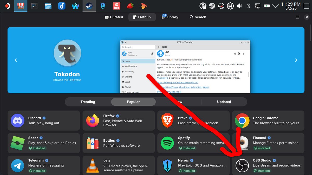The height and width of the screenshot is (175, 312).
Task: Select the Trending category
Action: [x=88, y=102]
